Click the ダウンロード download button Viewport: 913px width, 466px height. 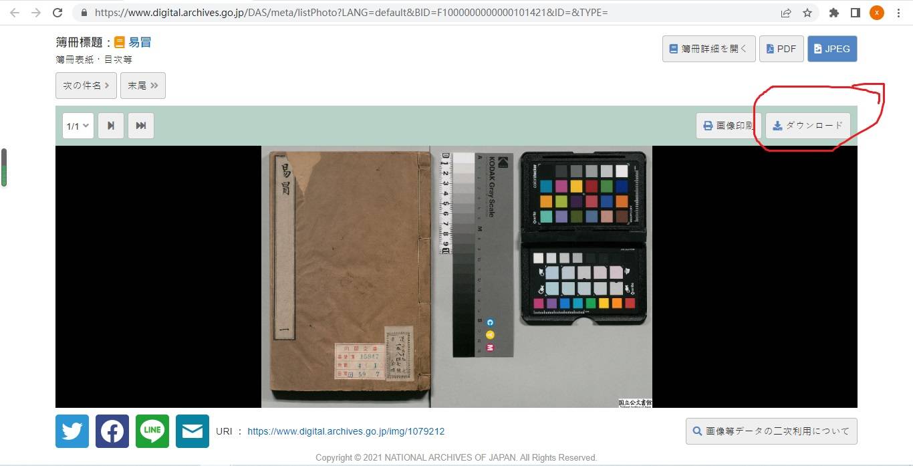pyautogui.click(x=807, y=126)
